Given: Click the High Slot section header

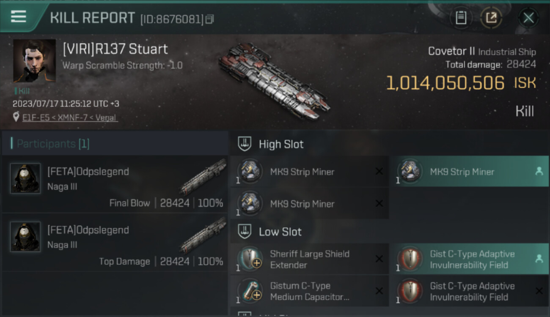Looking at the screenshot, I should (281, 144).
